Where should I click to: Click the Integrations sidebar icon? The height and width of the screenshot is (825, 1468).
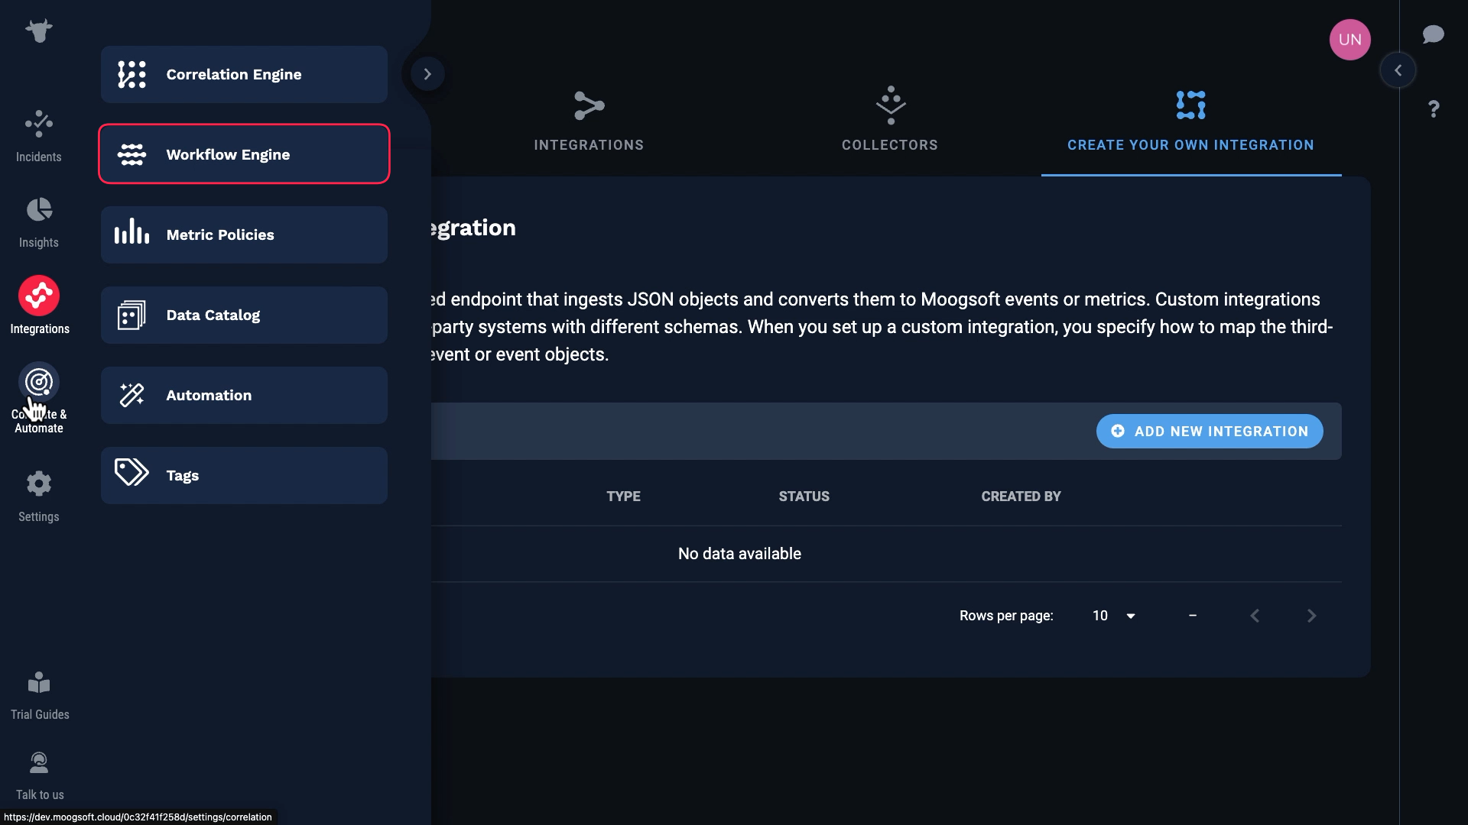point(39,296)
